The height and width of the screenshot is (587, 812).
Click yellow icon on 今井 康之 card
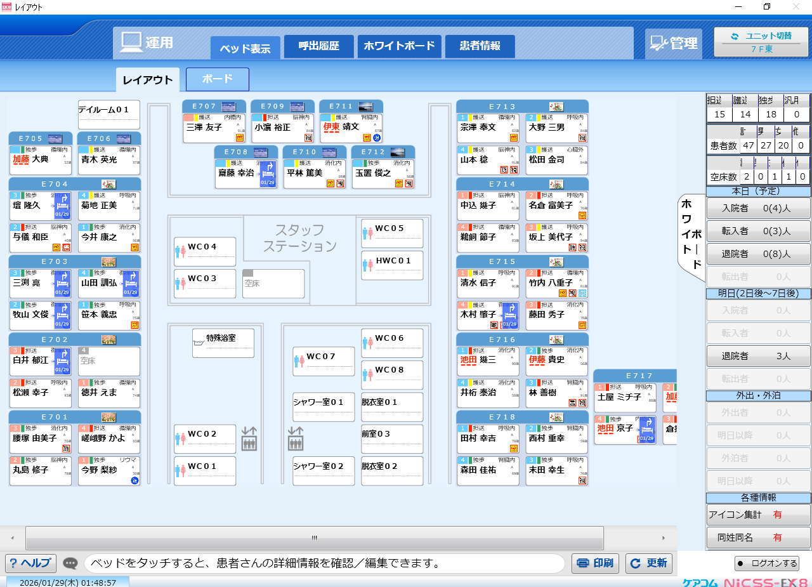134,247
